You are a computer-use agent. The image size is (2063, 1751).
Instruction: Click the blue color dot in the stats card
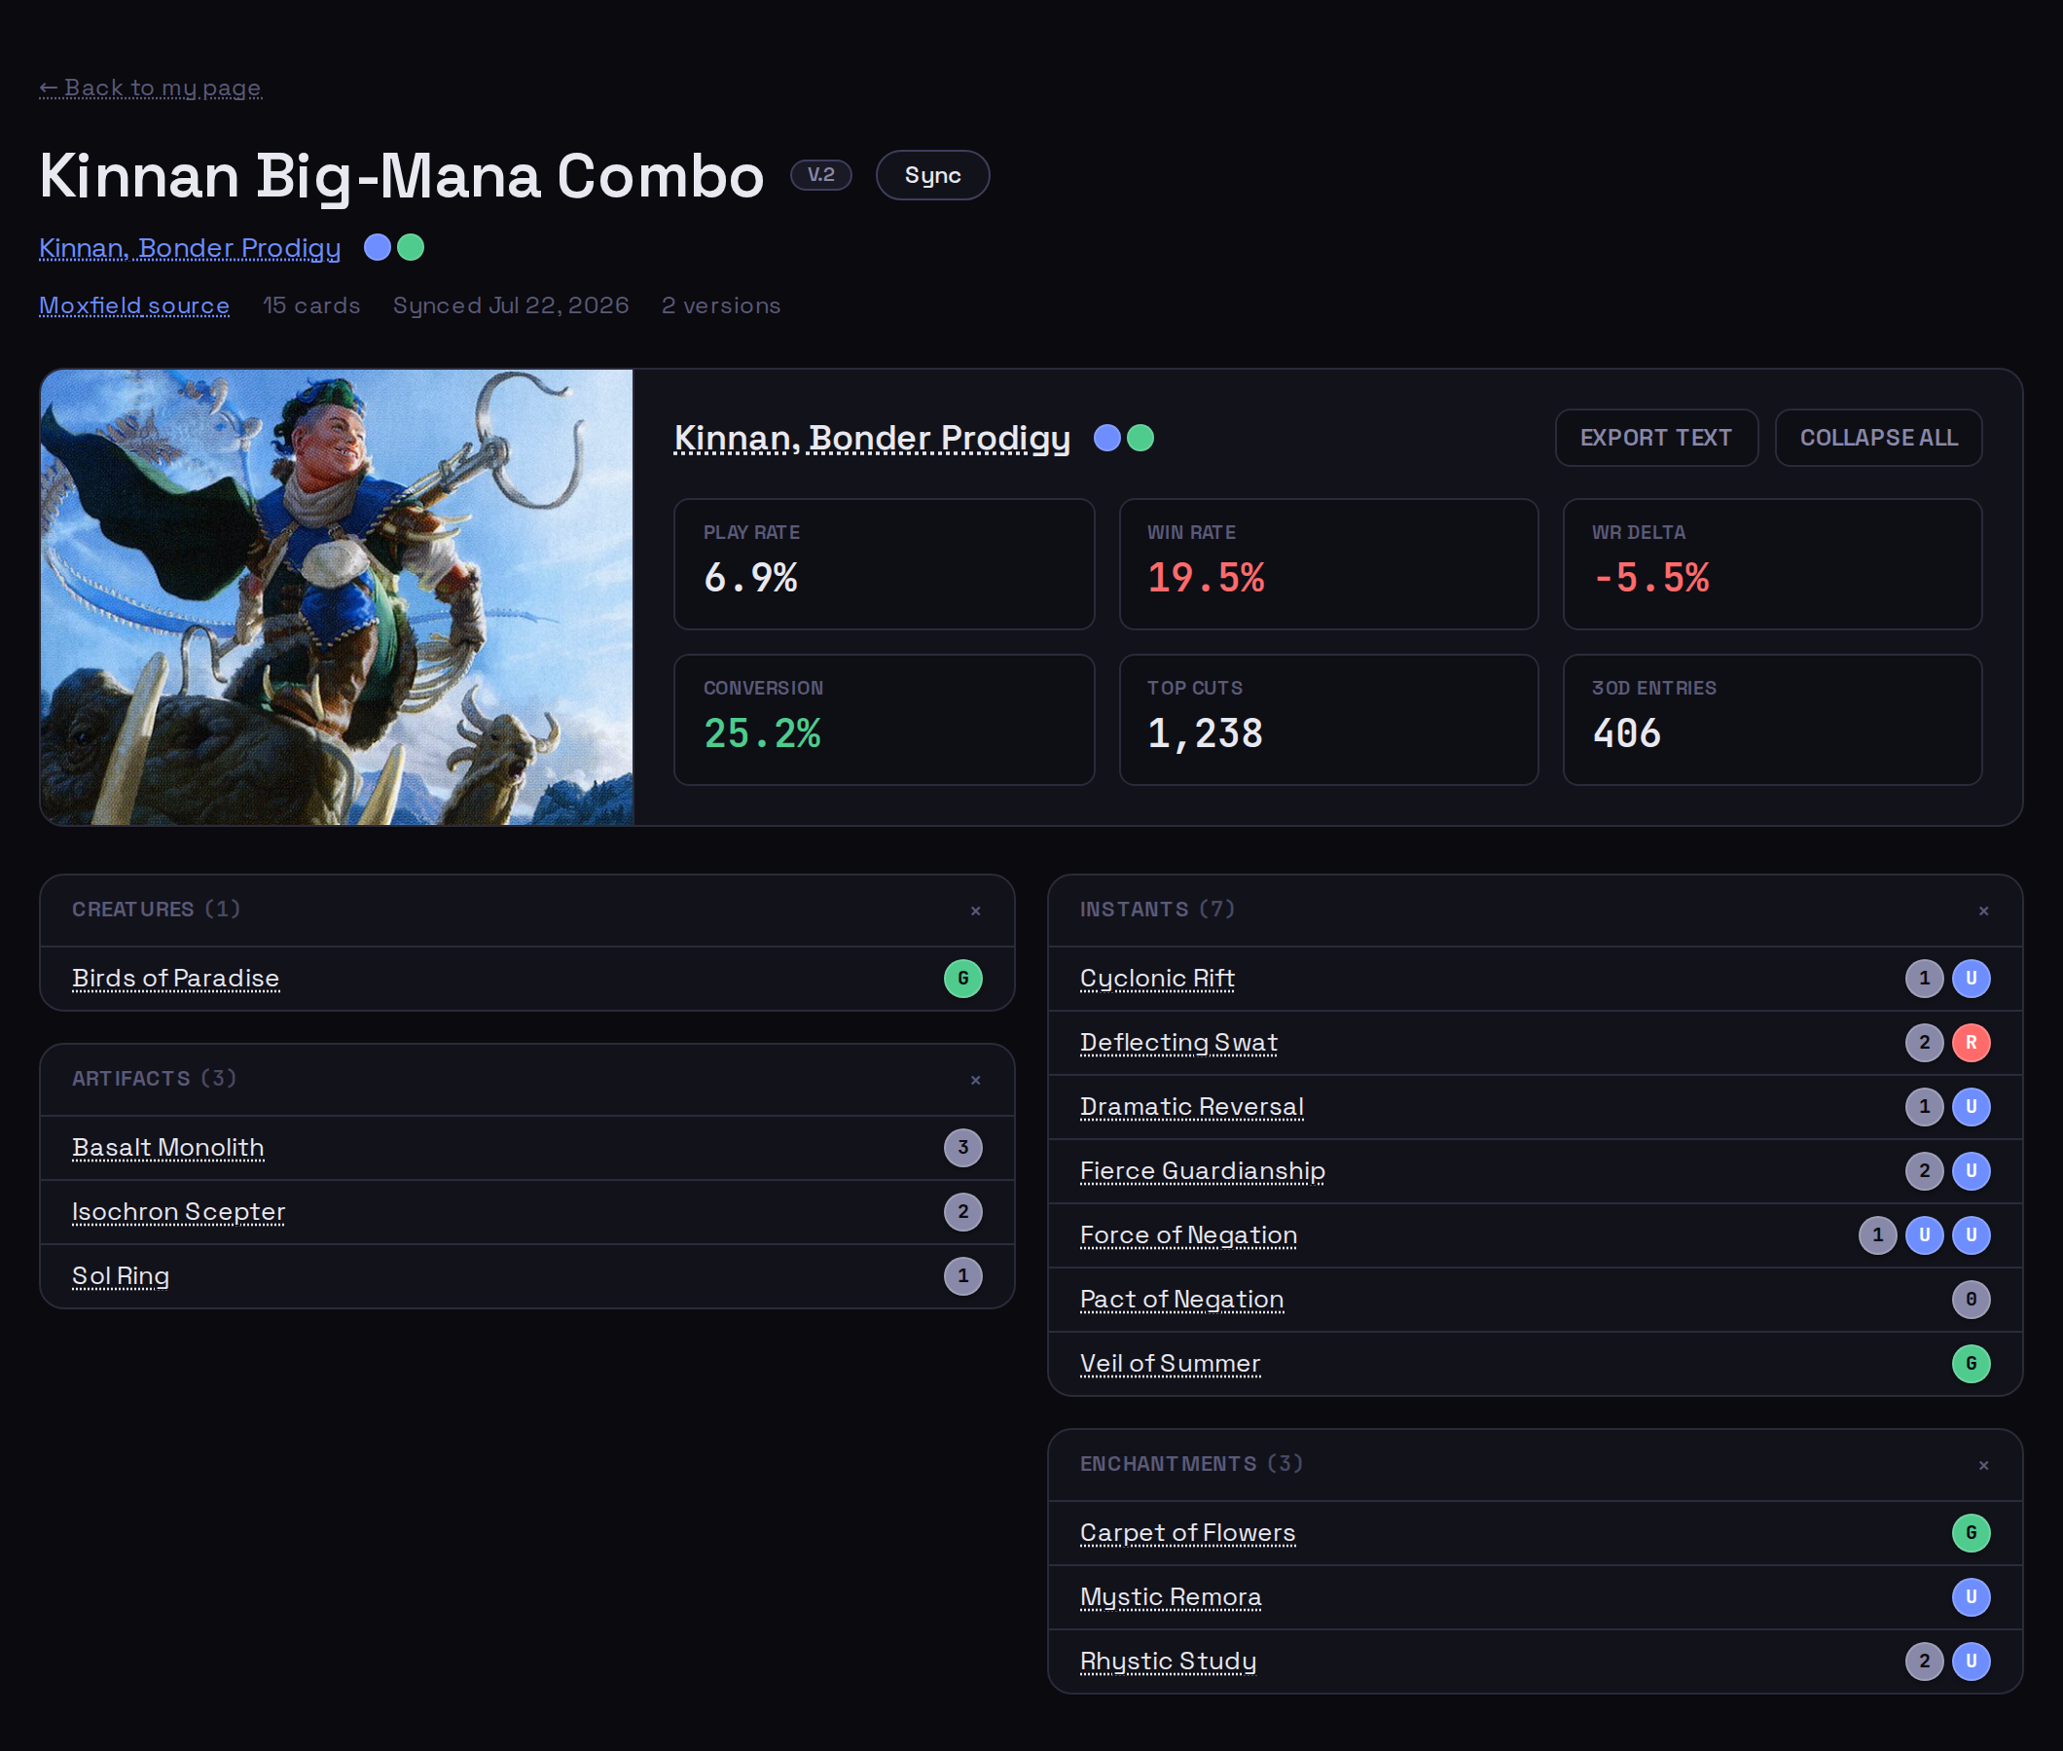(x=1107, y=438)
